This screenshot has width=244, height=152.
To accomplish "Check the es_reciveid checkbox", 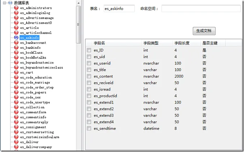I will pyautogui.click(x=89, y=83).
